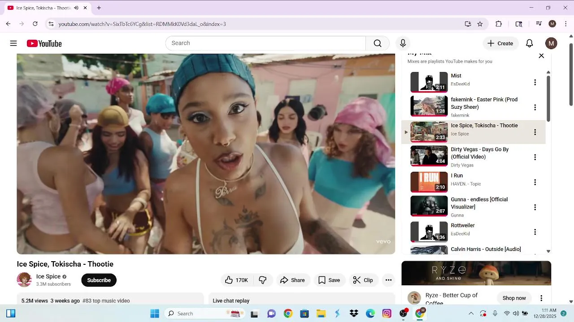
Task: Go to the YouTube home logo
Action: [x=44, y=43]
